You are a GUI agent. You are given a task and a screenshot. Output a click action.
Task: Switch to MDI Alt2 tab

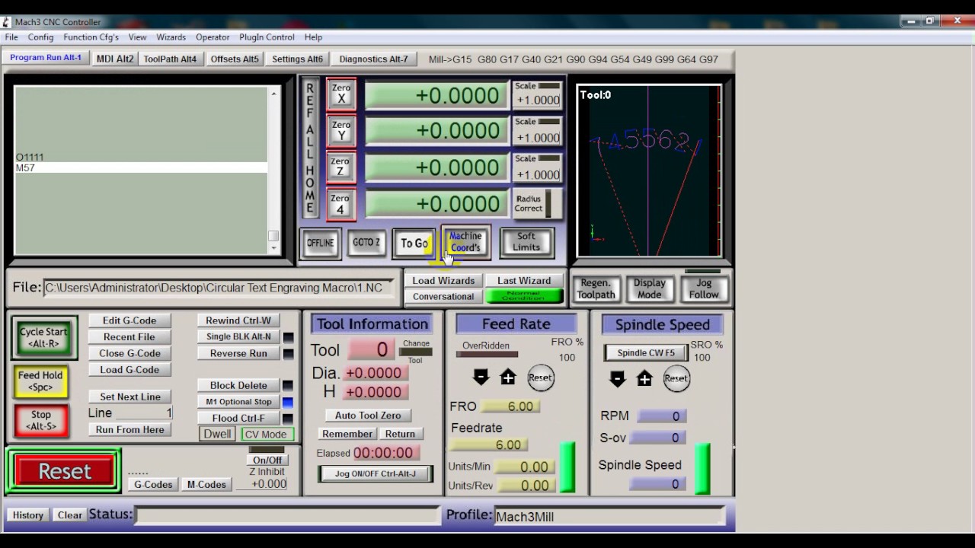coord(115,59)
